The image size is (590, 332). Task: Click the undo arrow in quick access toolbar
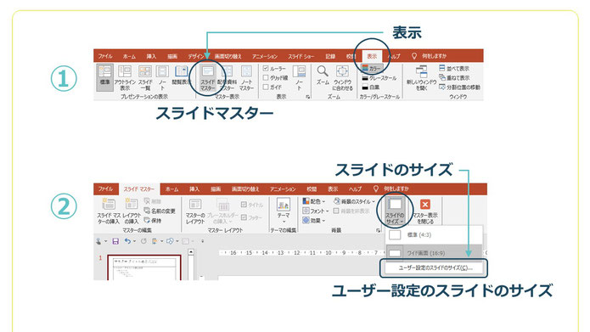127,241
